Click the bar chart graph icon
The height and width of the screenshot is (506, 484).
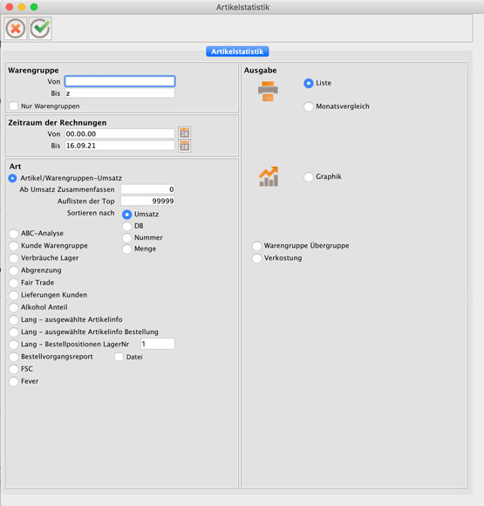point(269,176)
